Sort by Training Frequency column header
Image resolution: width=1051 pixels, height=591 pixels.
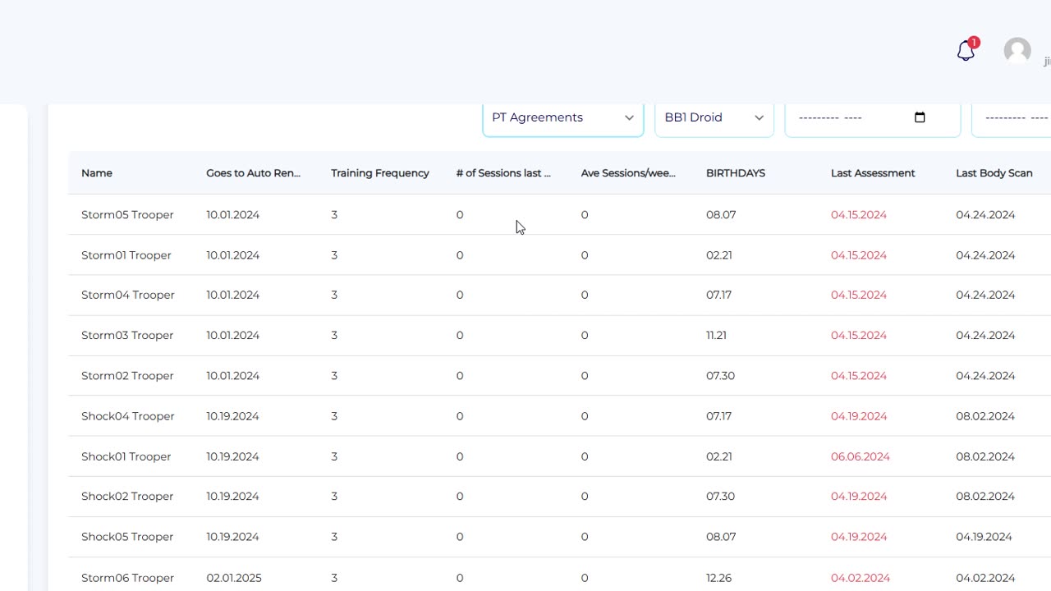click(380, 173)
